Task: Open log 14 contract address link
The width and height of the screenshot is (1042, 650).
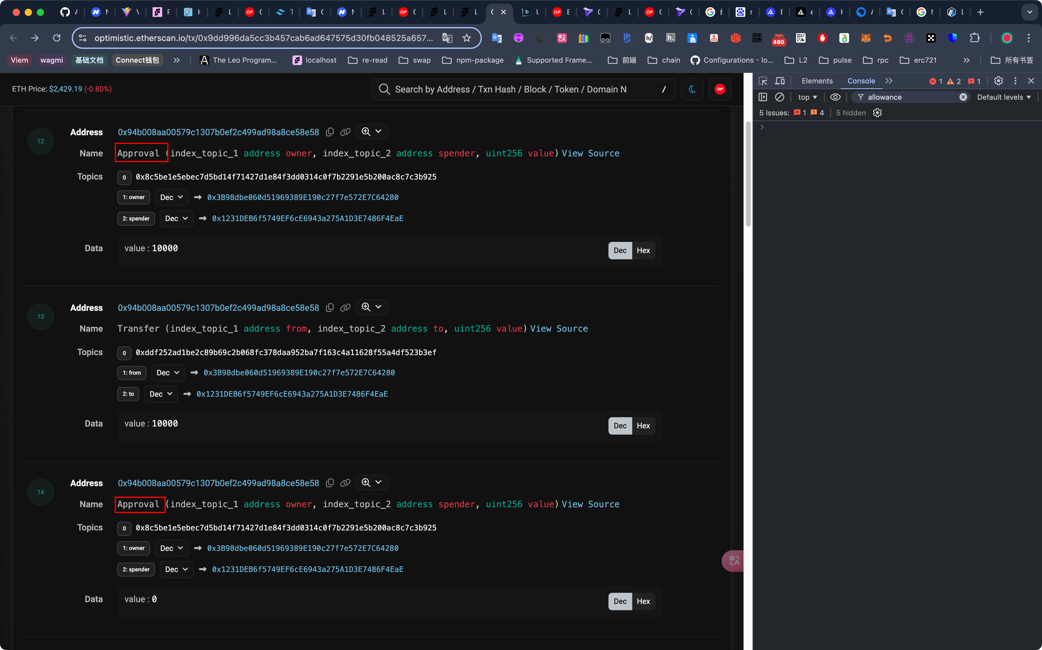Action: point(219,483)
